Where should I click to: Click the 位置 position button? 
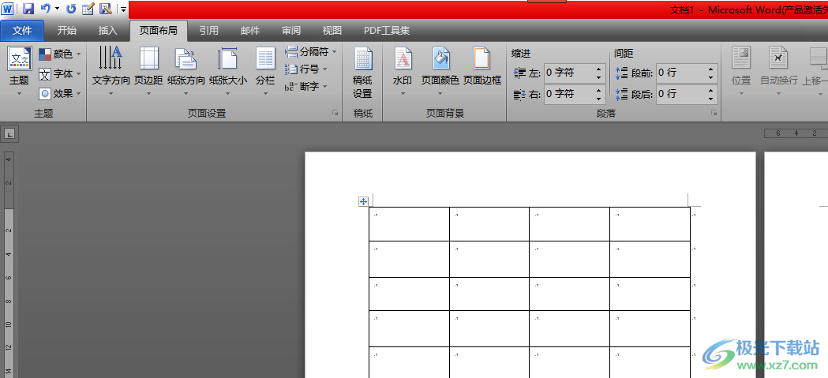tap(741, 71)
